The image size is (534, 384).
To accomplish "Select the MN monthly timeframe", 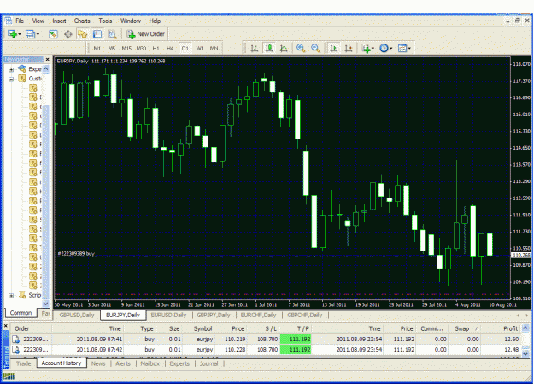I will tap(214, 49).
